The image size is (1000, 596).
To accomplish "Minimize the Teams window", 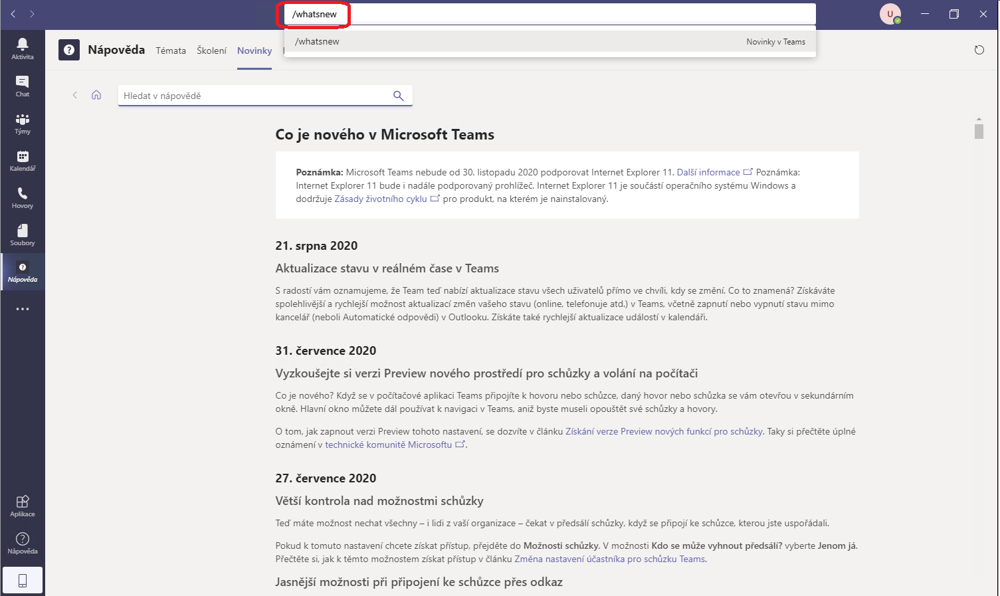I will tap(925, 14).
